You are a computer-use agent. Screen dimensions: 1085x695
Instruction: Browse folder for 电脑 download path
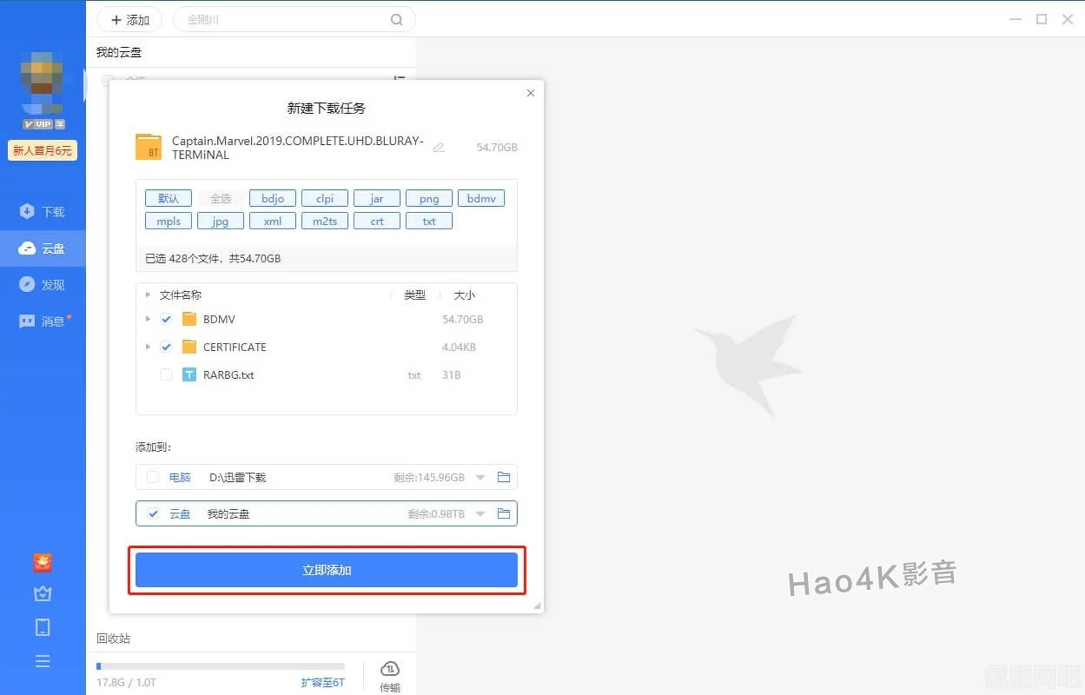504,477
